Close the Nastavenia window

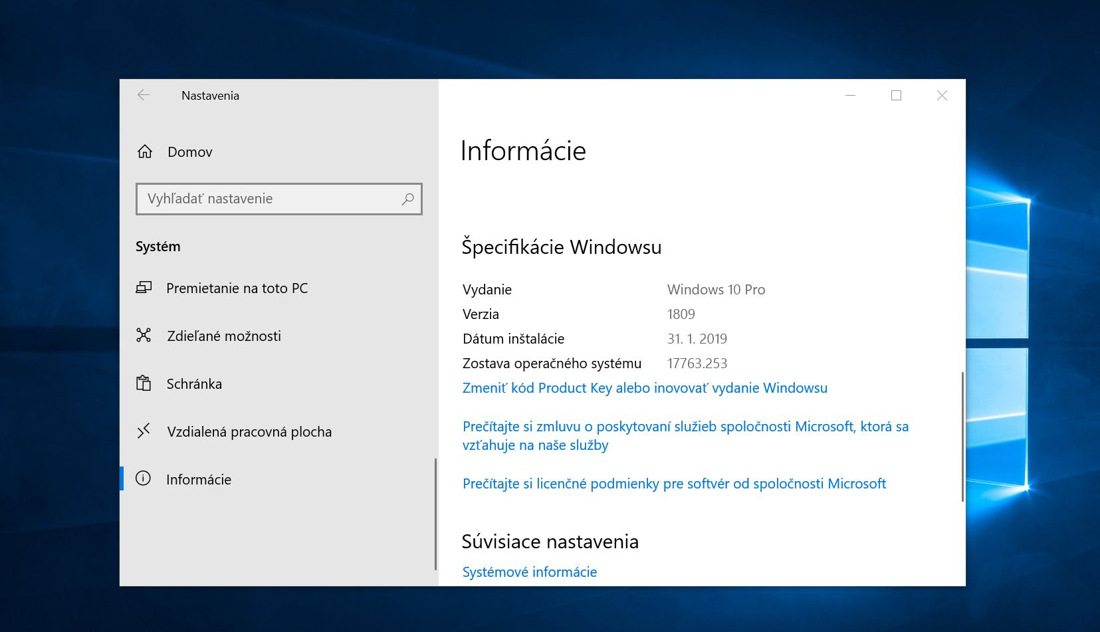(942, 95)
